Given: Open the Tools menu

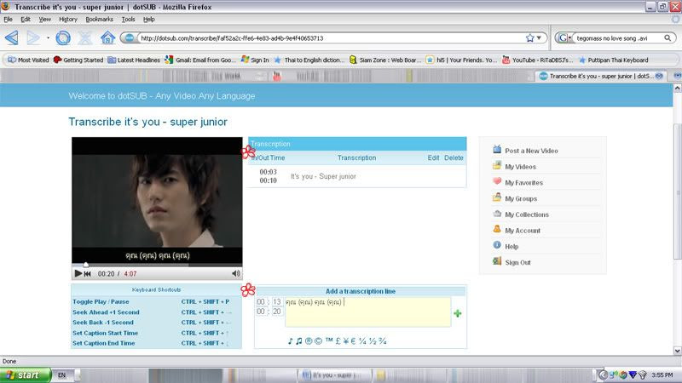Looking at the screenshot, I should tap(128, 19).
